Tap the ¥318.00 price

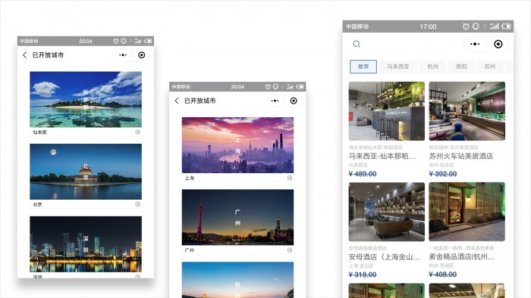[x=363, y=275]
